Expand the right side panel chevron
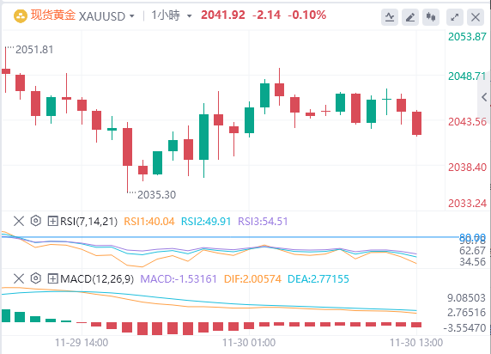 click(484, 97)
